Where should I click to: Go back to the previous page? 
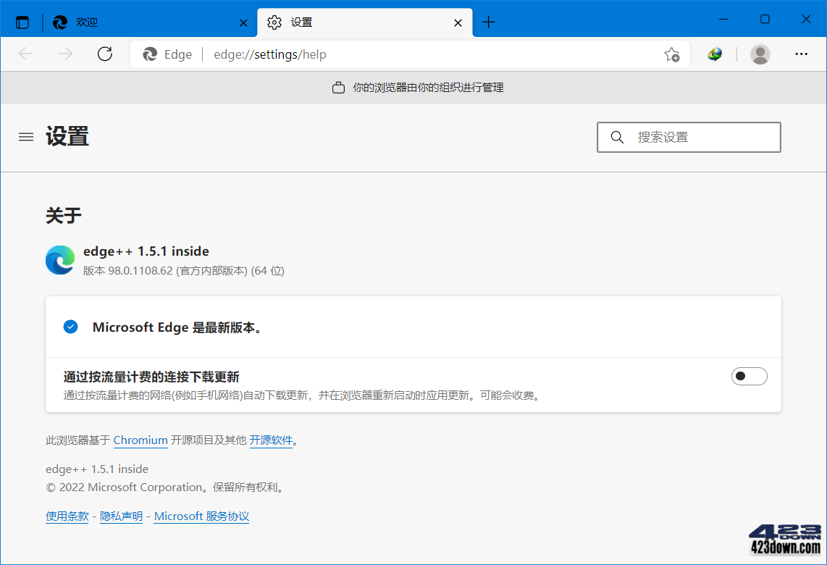26,54
